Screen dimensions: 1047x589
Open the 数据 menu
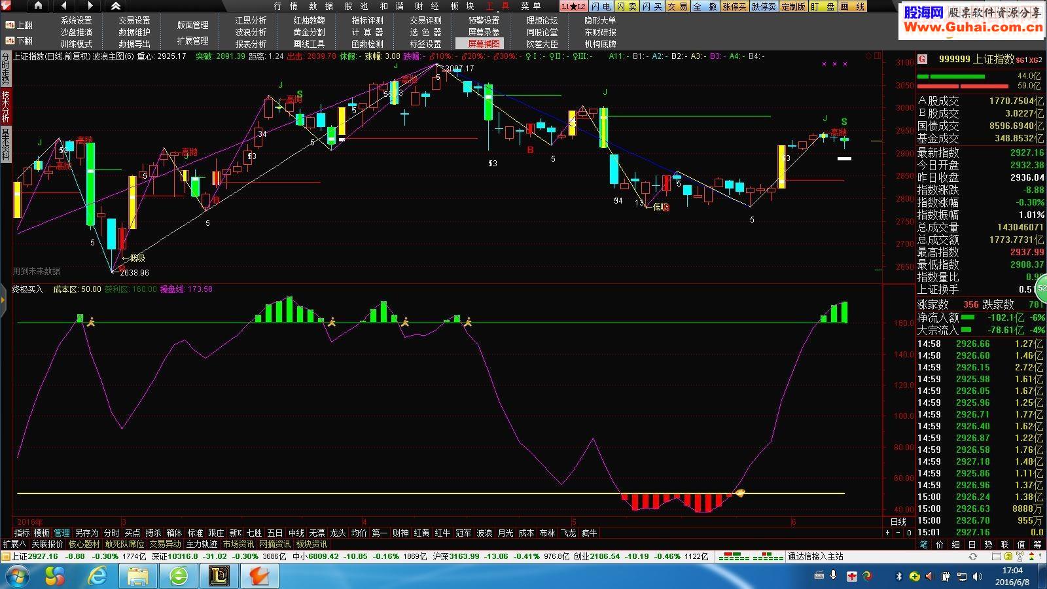coord(321,6)
